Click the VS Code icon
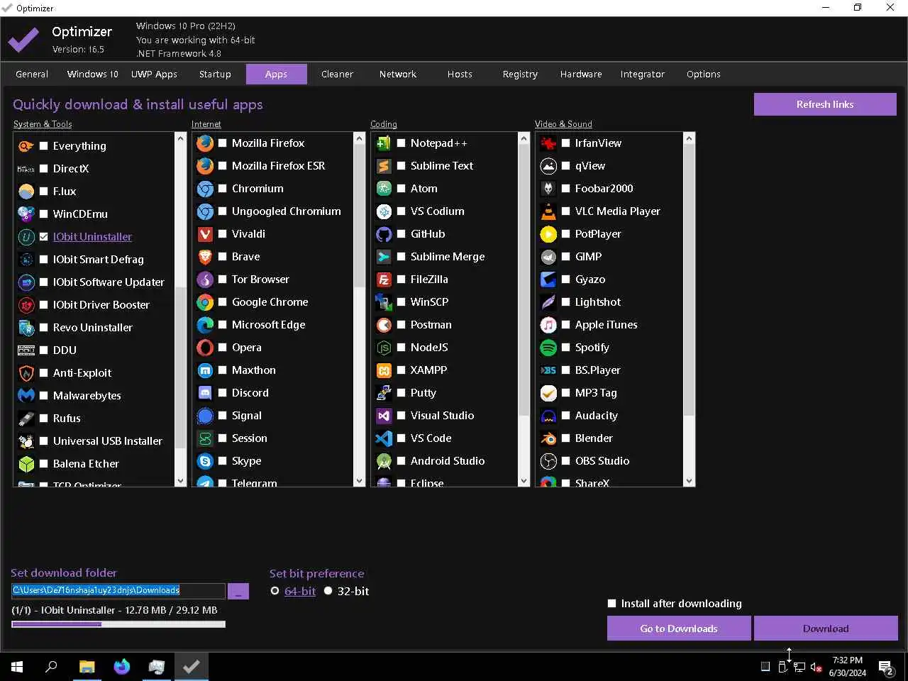908x681 pixels. pos(384,438)
